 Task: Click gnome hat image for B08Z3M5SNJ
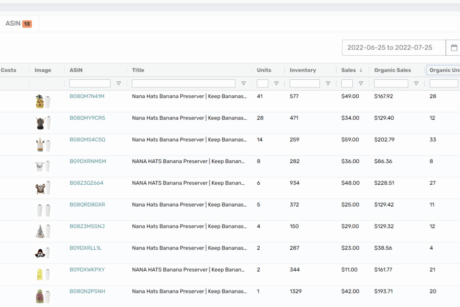pyautogui.click(x=43, y=231)
